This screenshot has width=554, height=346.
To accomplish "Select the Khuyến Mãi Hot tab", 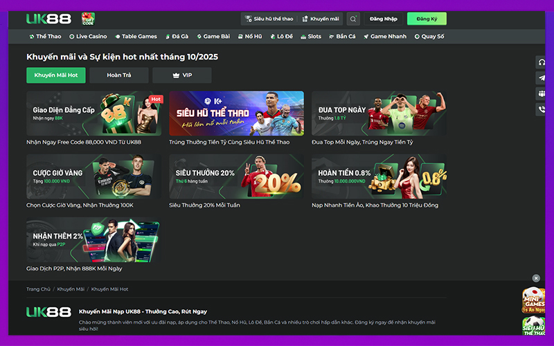I will click(x=55, y=75).
